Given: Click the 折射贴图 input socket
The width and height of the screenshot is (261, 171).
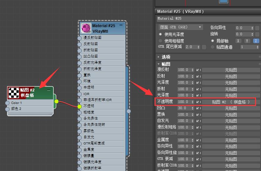Looking at the screenshot, I should (x=79, y=50).
